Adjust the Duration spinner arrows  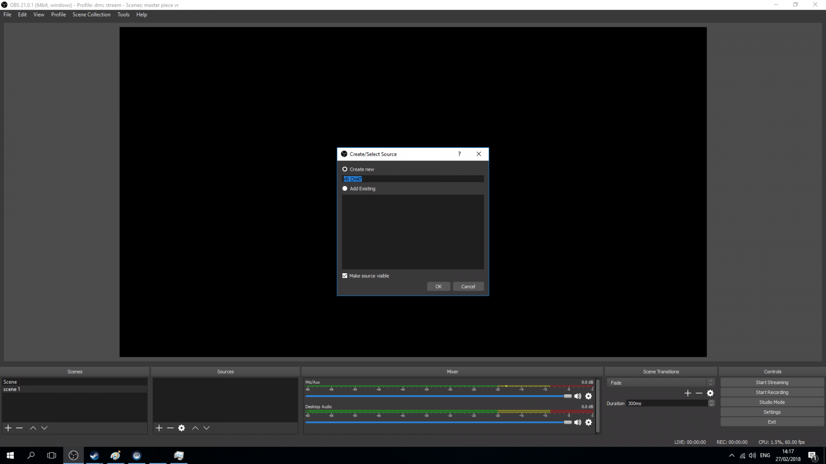tap(711, 403)
